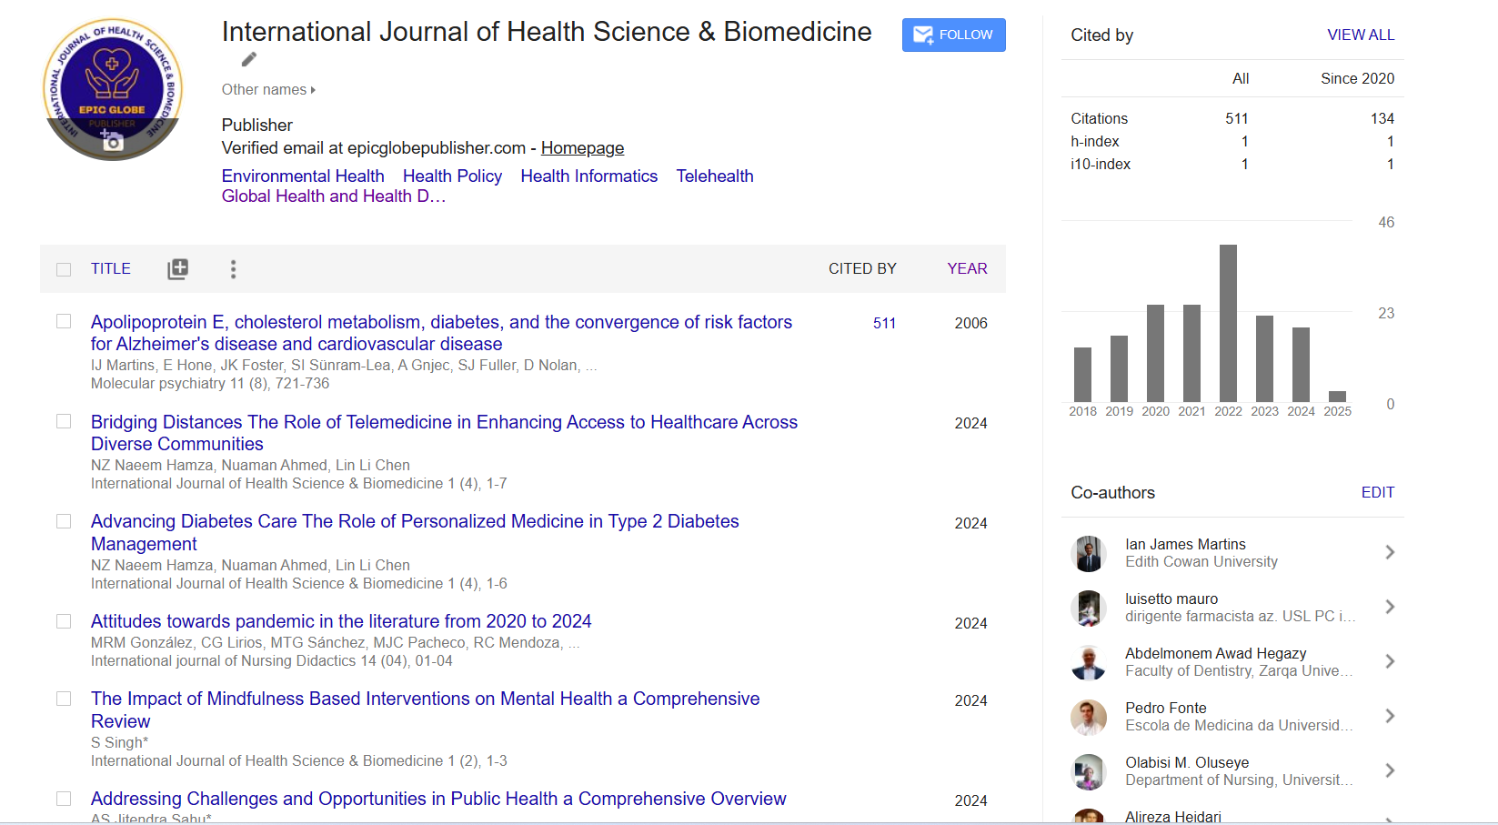Open luisetto mauro co-author name

(1171, 599)
